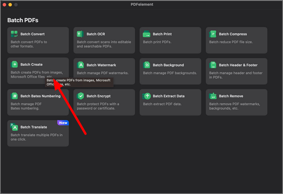The width and height of the screenshot is (283, 194).
Task: Choose the Batch Header & Footer title
Action: [238, 65]
